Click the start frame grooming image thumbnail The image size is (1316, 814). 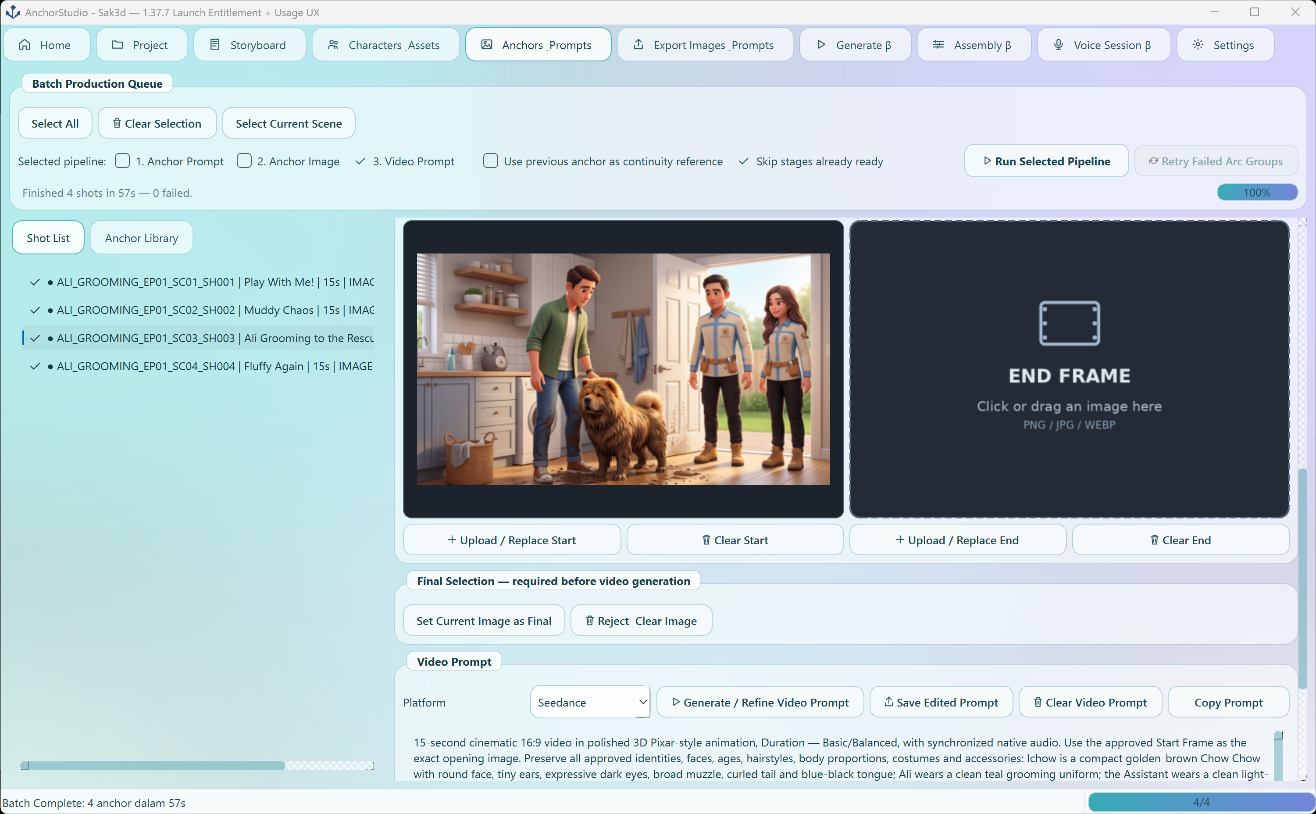[623, 369]
